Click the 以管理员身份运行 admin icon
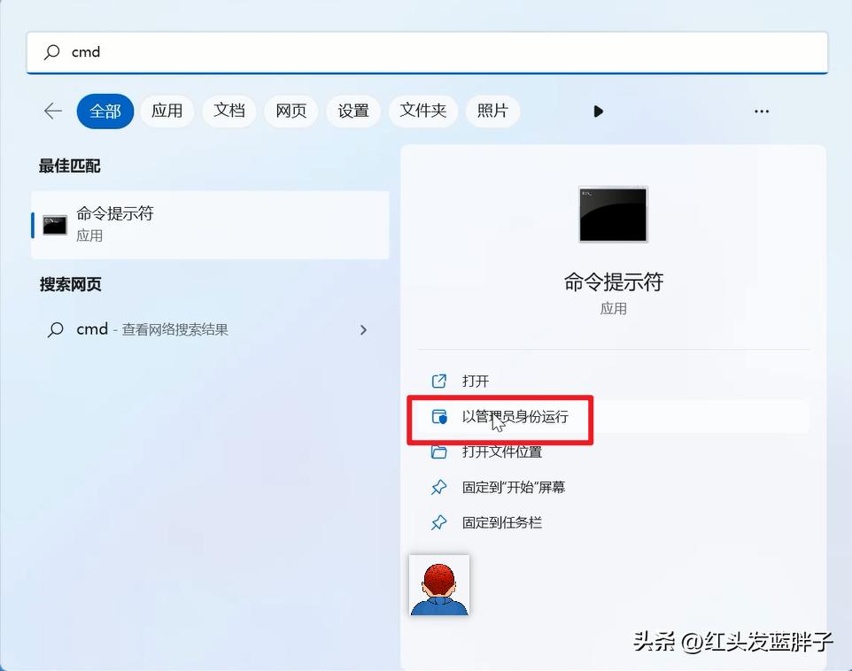This screenshot has width=852, height=671. click(438, 416)
